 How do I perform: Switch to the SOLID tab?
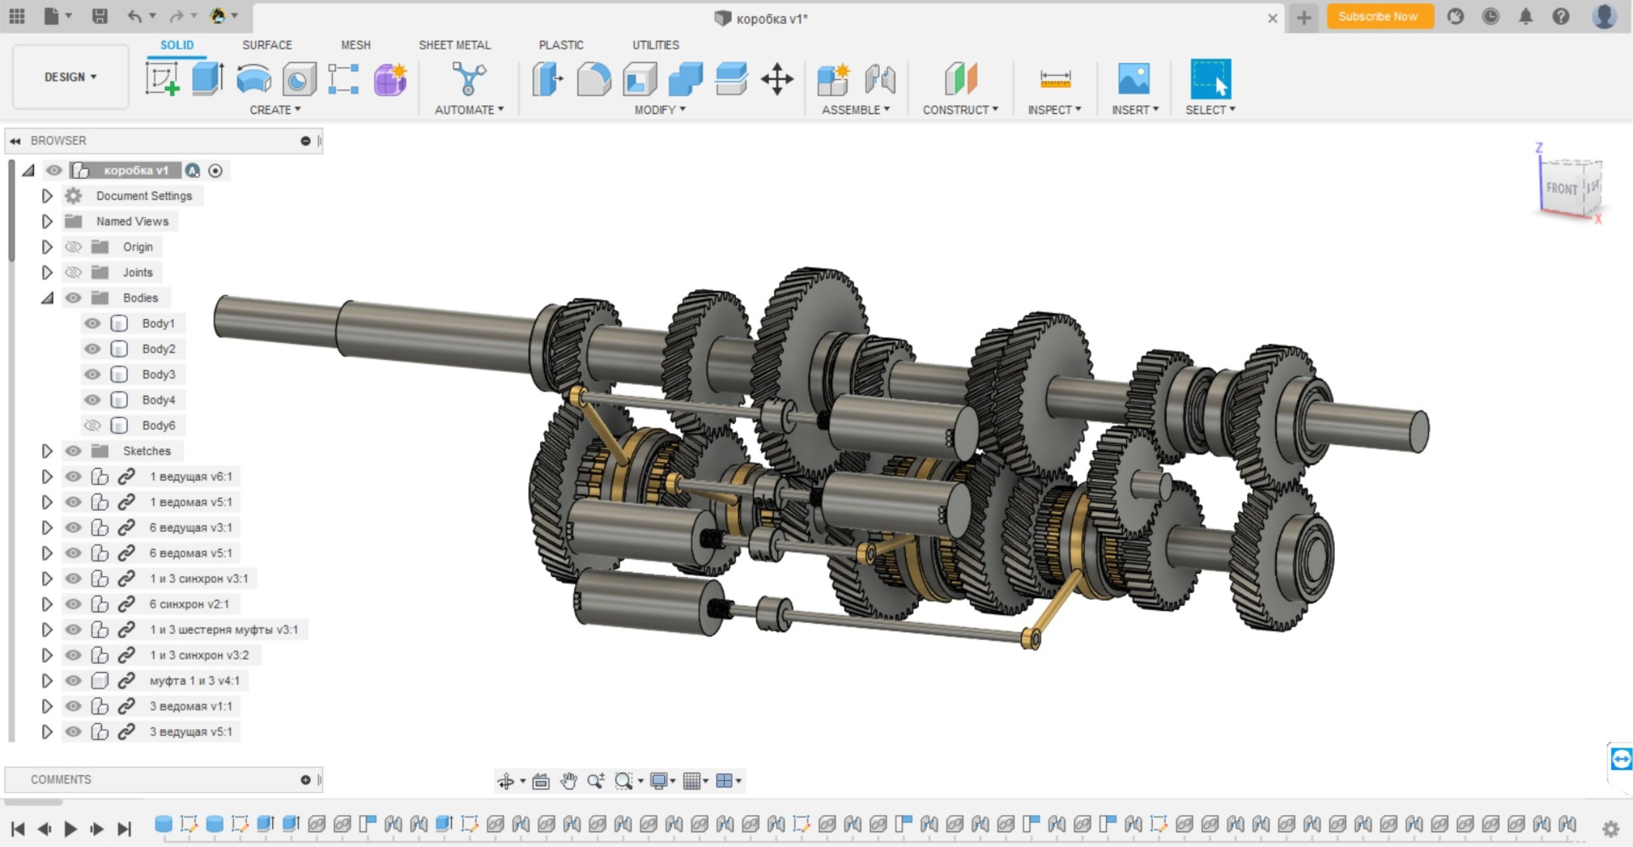pyautogui.click(x=177, y=45)
